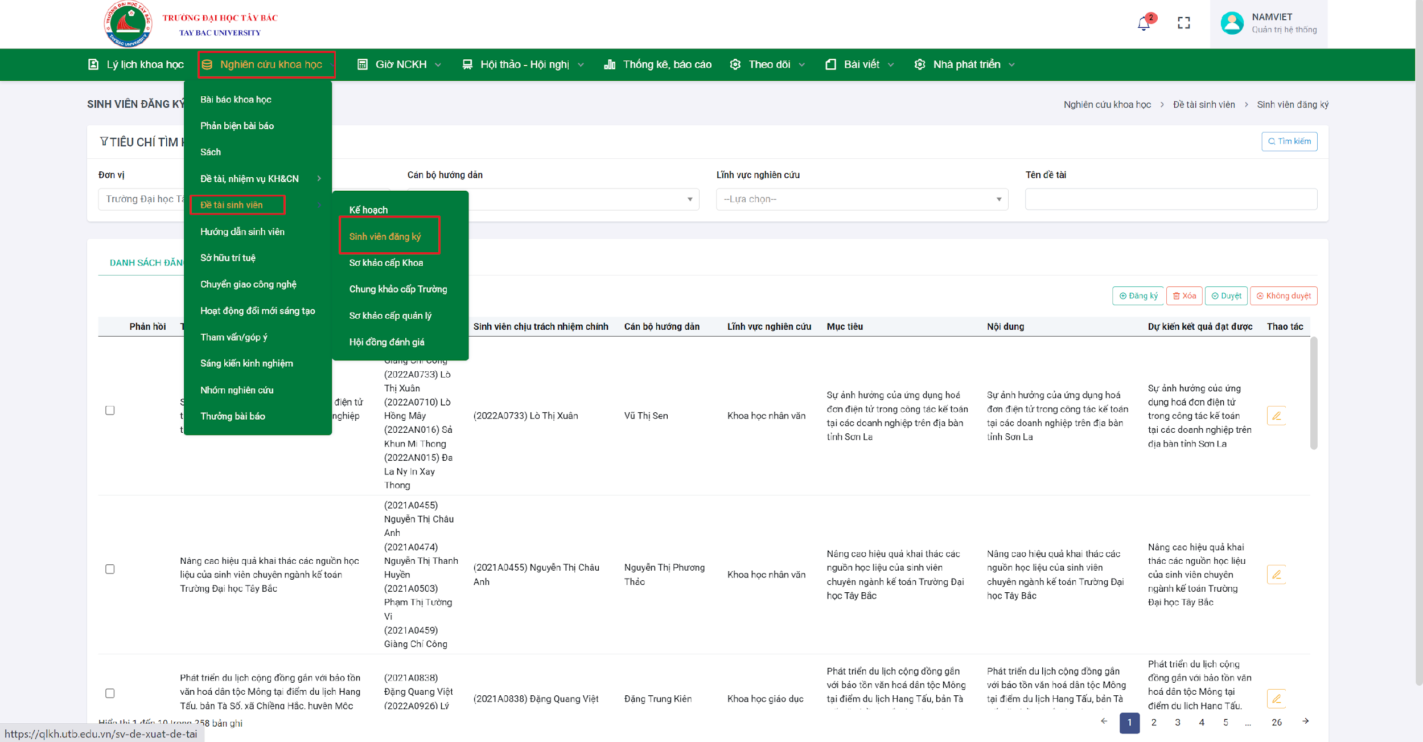Select Sinh viên đăng ký submenu item
Screen dimensions: 1423x742
click(385, 236)
